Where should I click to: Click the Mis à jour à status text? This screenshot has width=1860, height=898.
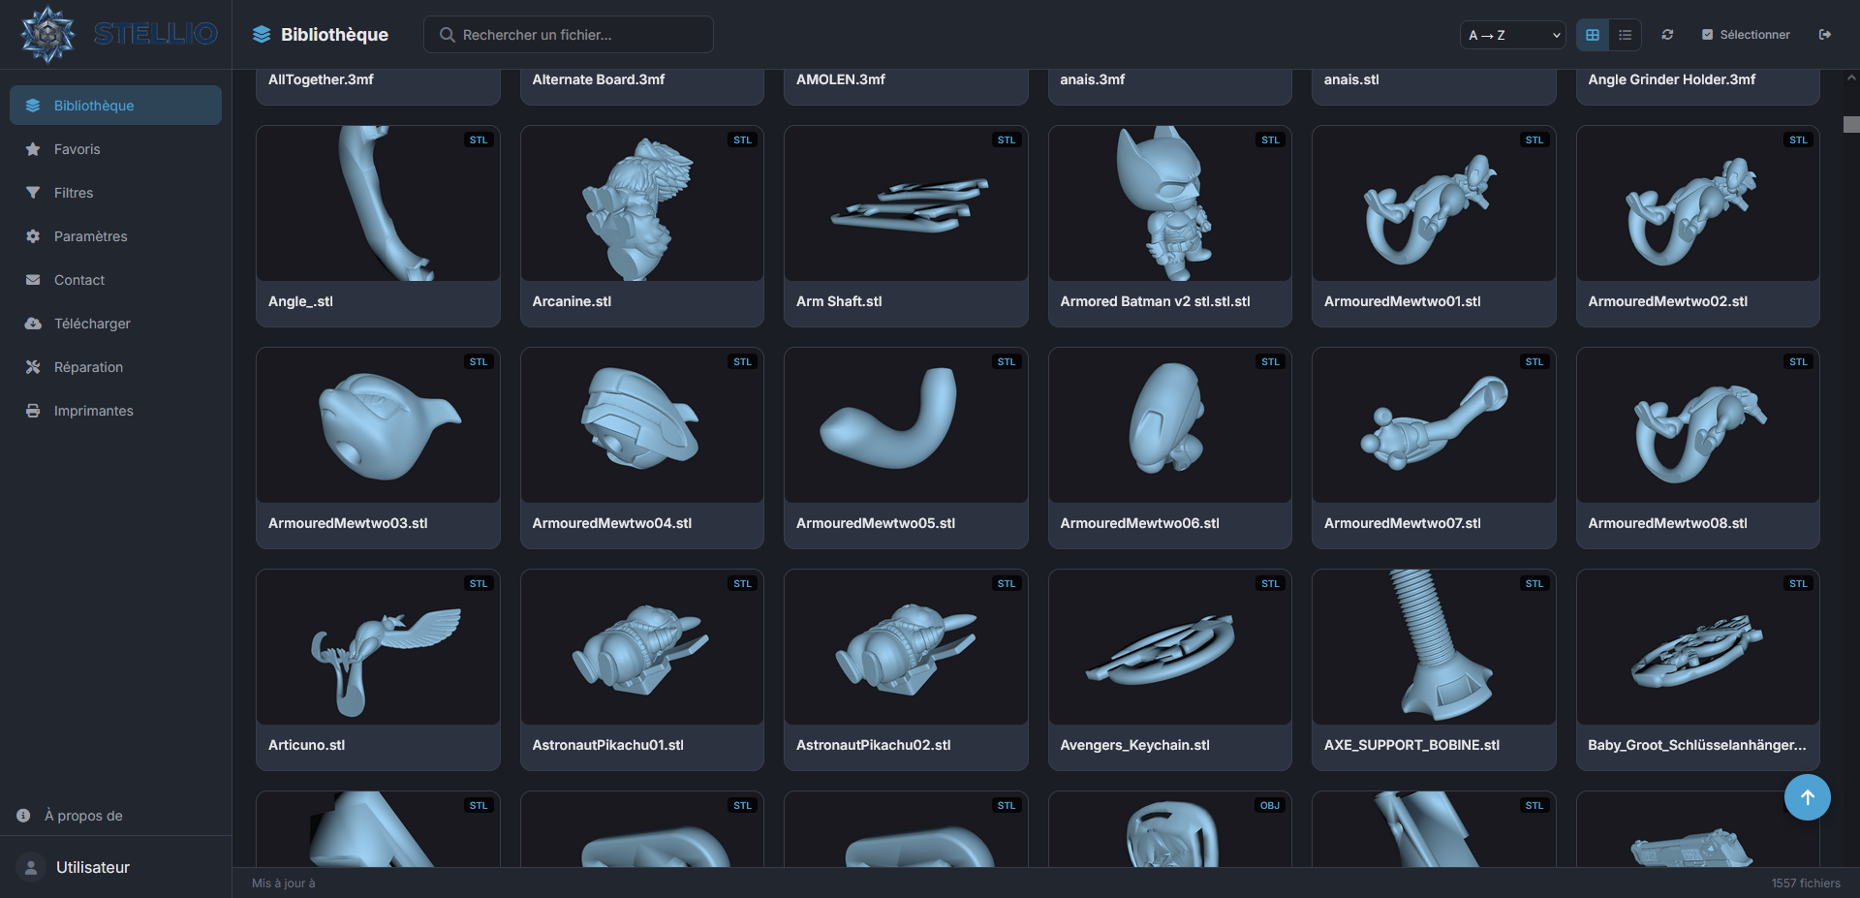284,883
